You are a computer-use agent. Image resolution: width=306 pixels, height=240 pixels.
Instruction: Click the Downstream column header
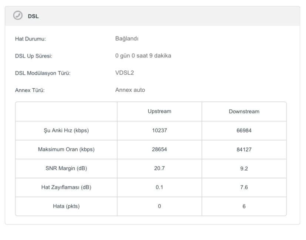coord(244,111)
